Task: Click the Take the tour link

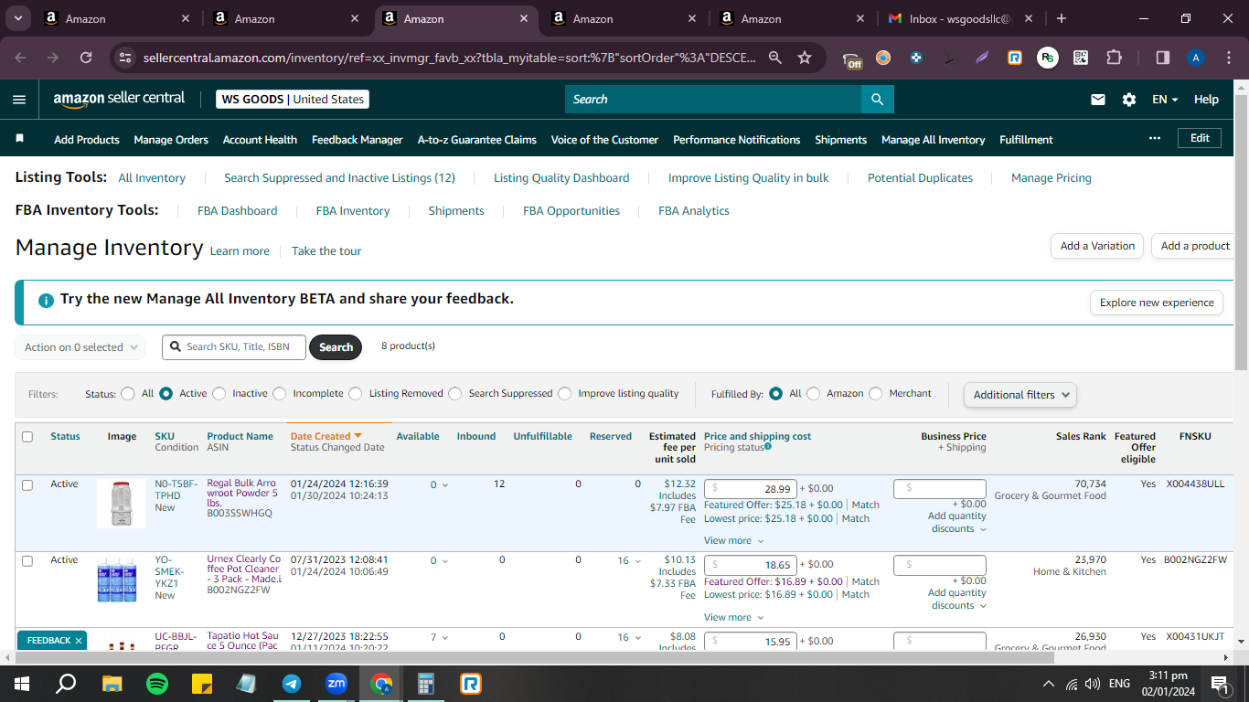Action: (x=326, y=251)
